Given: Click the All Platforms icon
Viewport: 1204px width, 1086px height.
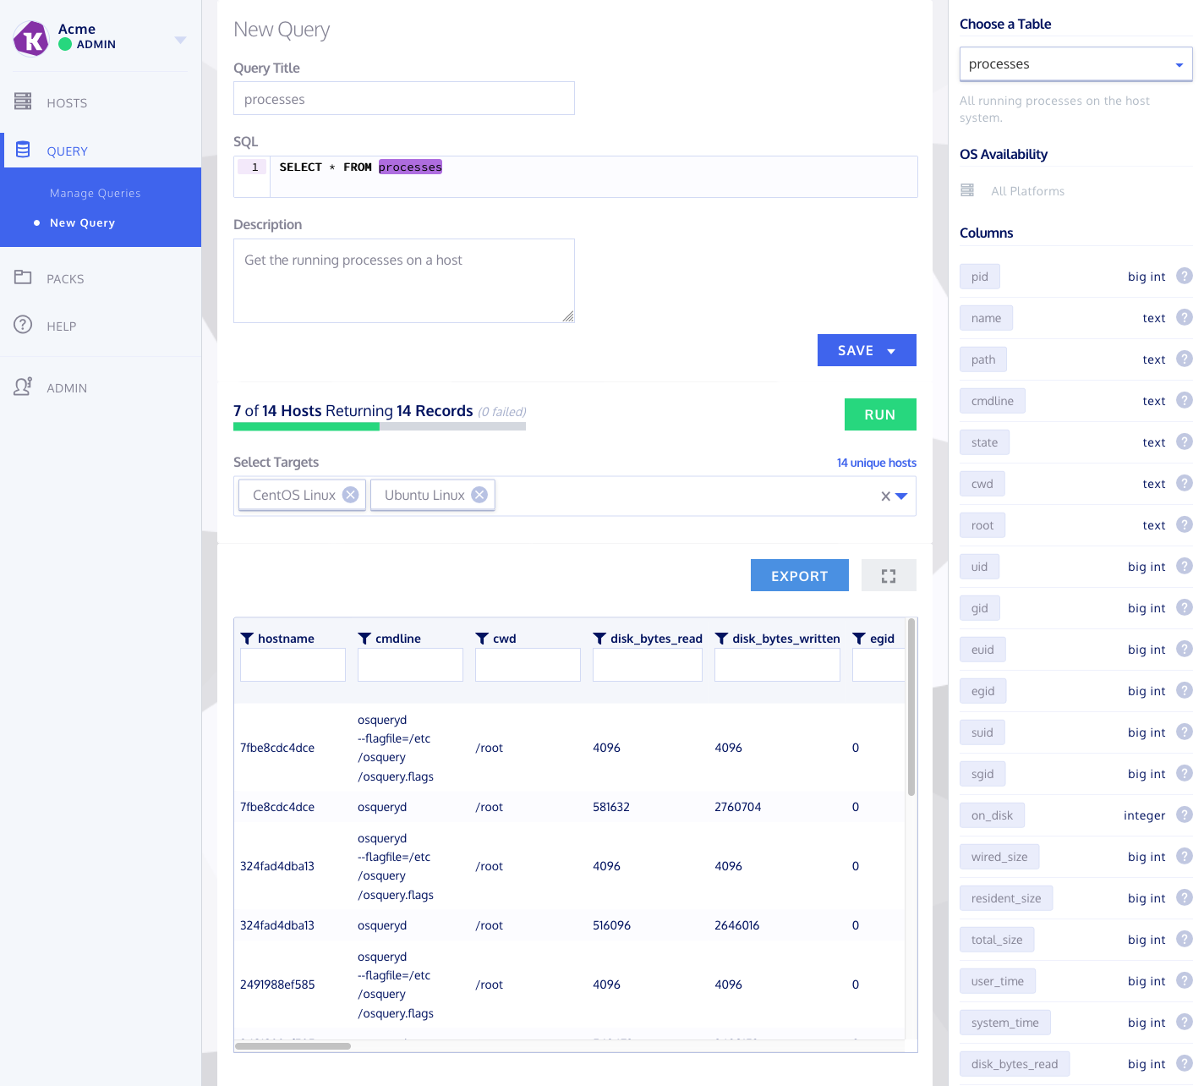Looking at the screenshot, I should tap(967, 190).
